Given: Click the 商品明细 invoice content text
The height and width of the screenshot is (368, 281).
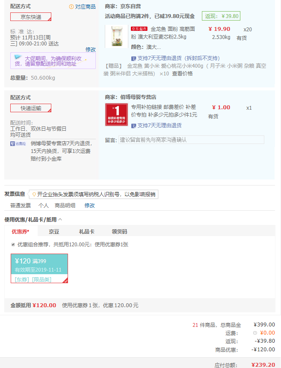Looking at the screenshot, I should pos(65,206).
